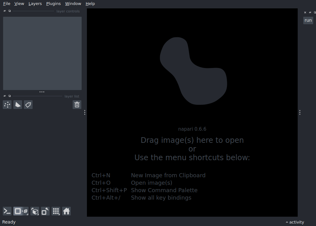Add a new points layer
The width and height of the screenshot is (316, 226).
pyautogui.click(x=7, y=105)
